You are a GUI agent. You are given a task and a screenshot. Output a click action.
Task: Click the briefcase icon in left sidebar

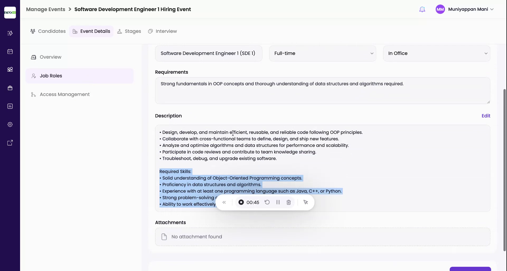tap(10, 88)
